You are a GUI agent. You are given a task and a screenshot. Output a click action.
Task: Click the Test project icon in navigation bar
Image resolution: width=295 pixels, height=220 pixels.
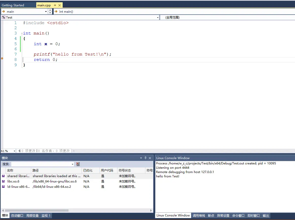[x=3, y=17]
